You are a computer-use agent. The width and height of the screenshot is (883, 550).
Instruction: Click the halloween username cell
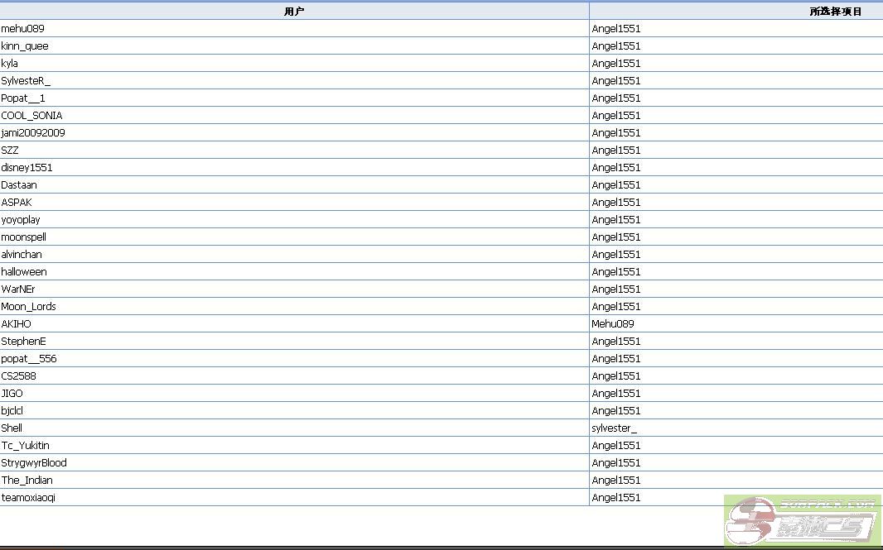(x=24, y=272)
